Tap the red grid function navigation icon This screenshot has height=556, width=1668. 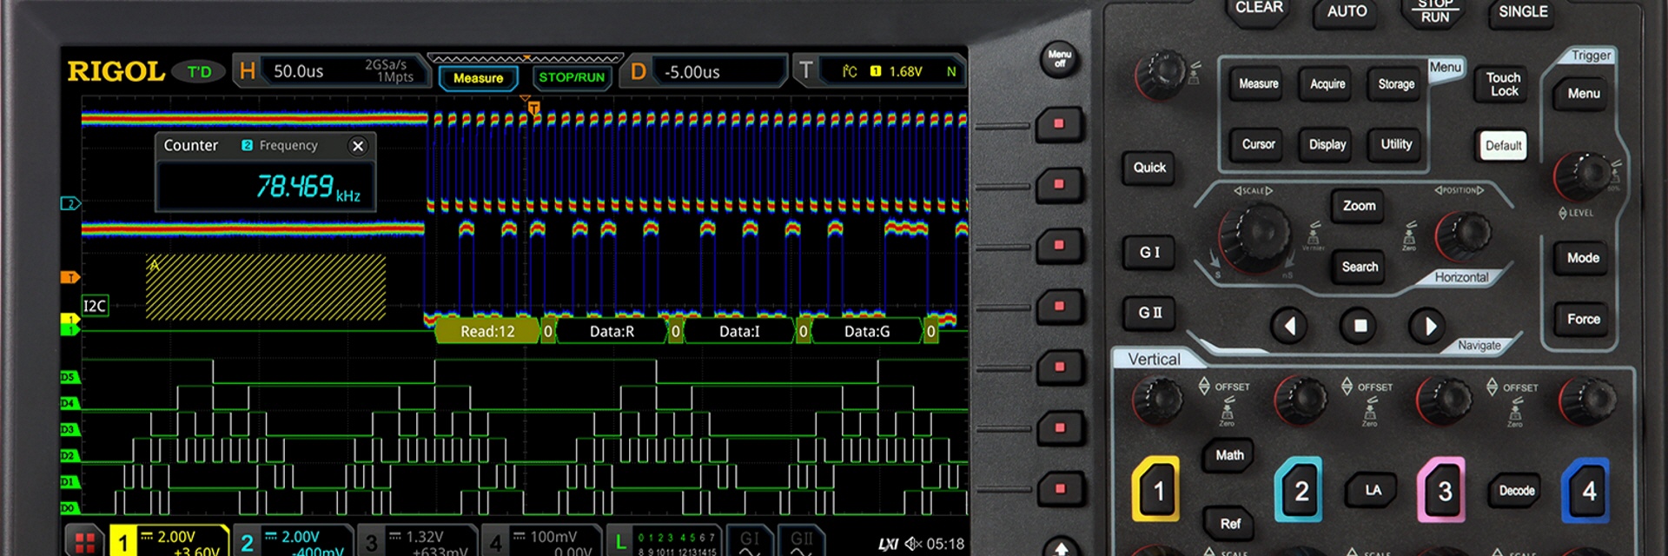(x=85, y=543)
